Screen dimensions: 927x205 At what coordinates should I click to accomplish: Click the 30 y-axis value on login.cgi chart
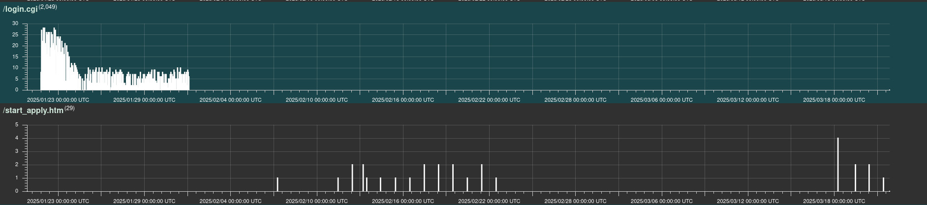click(15, 24)
